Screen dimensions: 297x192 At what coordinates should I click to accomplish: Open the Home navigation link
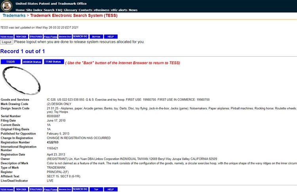click(20, 10)
